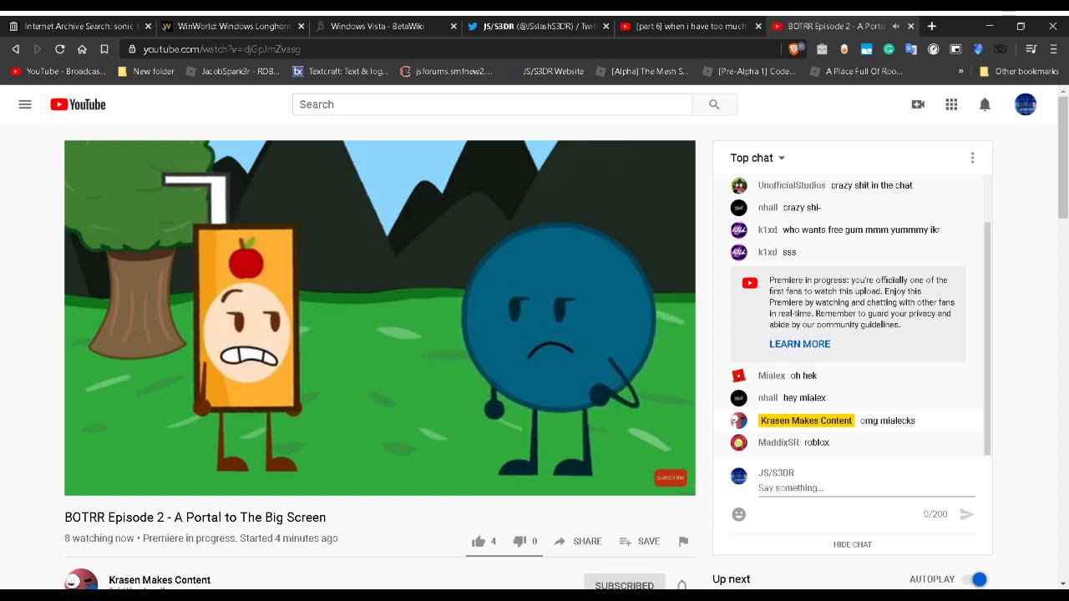Open Brave Shields lion icon
The image size is (1069, 601).
tap(793, 49)
